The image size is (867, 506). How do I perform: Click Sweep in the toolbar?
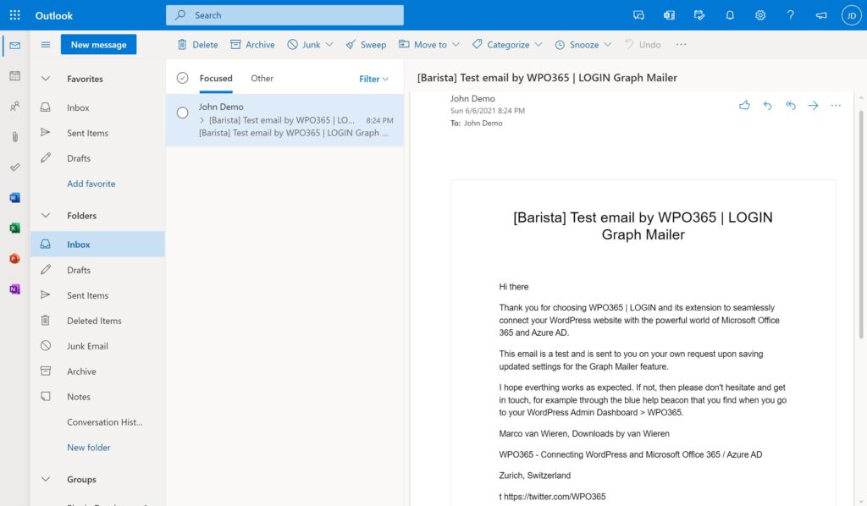[x=366, y=44]
